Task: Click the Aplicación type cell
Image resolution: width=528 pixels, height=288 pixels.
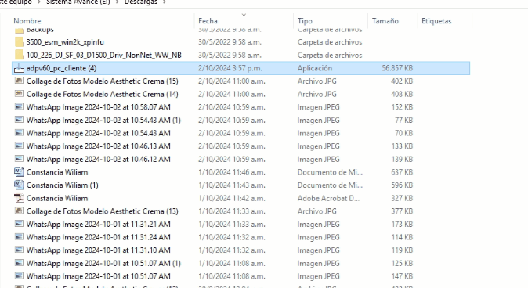Action: (315, 68)
